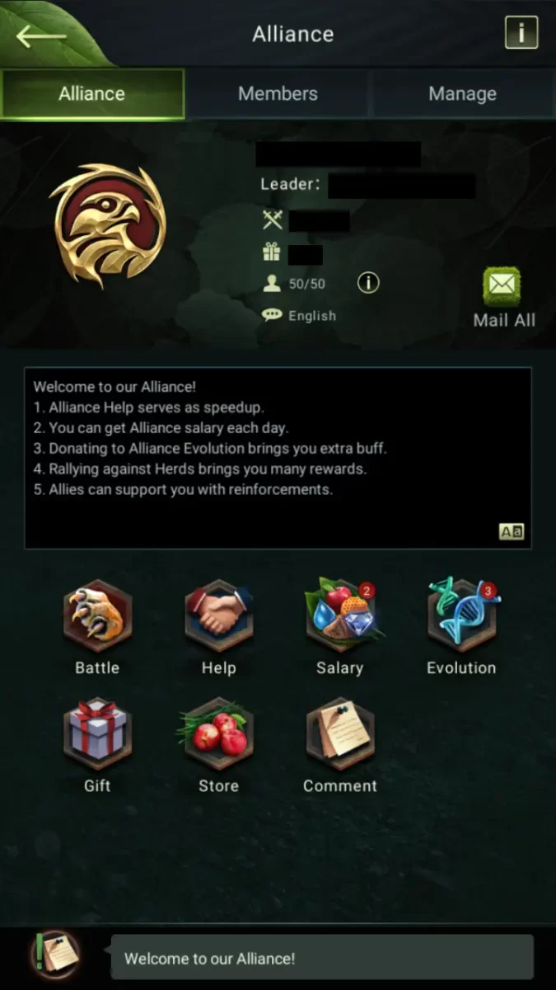The width and height of the screenshot is (556, 990).
Task: Go back with the arrow icon
Action: (x=41, y=35)
